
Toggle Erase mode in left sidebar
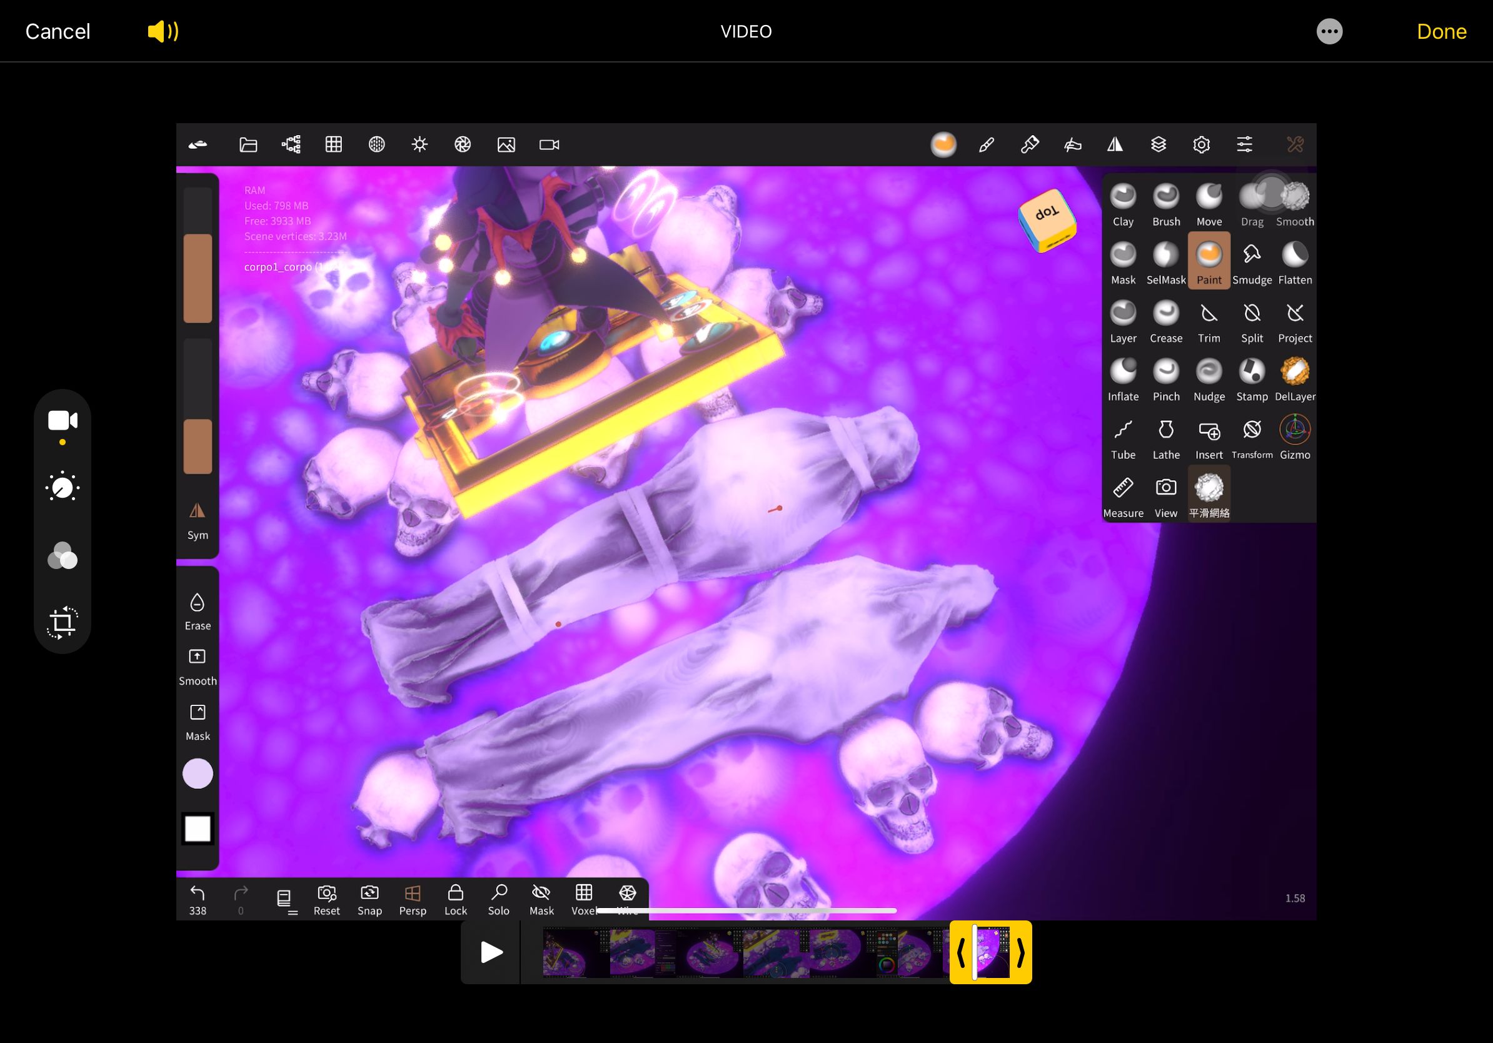198,612
